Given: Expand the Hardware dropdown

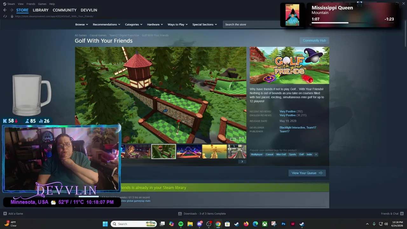Looking at the screenshot, I should [x=155, y=24].
